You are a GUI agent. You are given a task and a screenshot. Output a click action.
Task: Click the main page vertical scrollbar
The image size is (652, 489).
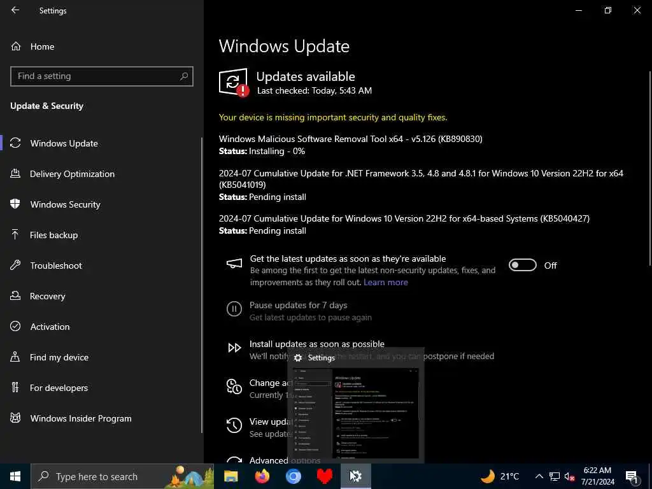pyautogui.click(x=649, y=168)
